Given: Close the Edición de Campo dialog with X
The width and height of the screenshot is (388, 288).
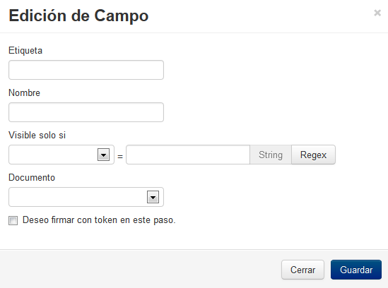Looking at the screenshot, I should [x=377, y=13].
